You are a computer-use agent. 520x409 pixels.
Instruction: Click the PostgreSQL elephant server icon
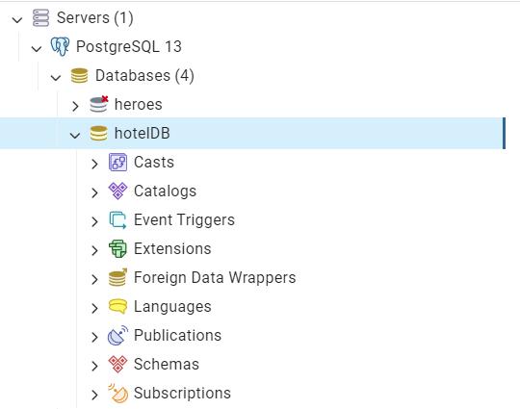tap(60, 46)
